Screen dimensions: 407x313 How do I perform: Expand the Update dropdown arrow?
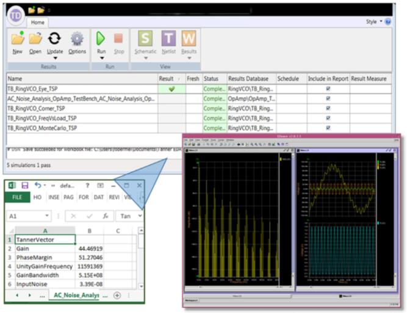pos(55,58)
